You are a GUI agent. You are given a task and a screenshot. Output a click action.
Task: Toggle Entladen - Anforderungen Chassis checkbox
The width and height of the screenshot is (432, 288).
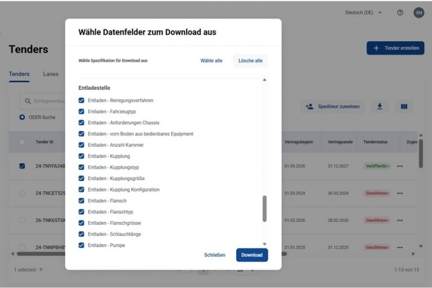click(81, 123)
